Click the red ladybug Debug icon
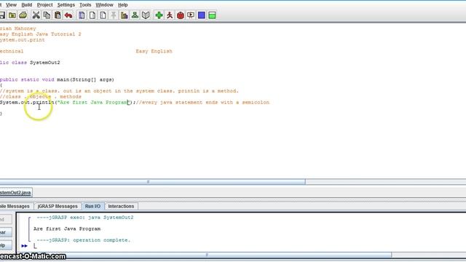Viewport: 466px width, 262px height. tap(181, 15)
